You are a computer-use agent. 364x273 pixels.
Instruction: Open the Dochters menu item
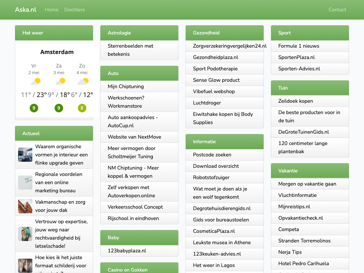(x=75, y=10)
